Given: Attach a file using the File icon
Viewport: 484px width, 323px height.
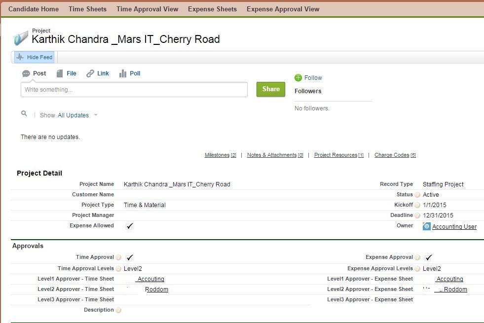Looking at the screenshot, I should 60,73.
